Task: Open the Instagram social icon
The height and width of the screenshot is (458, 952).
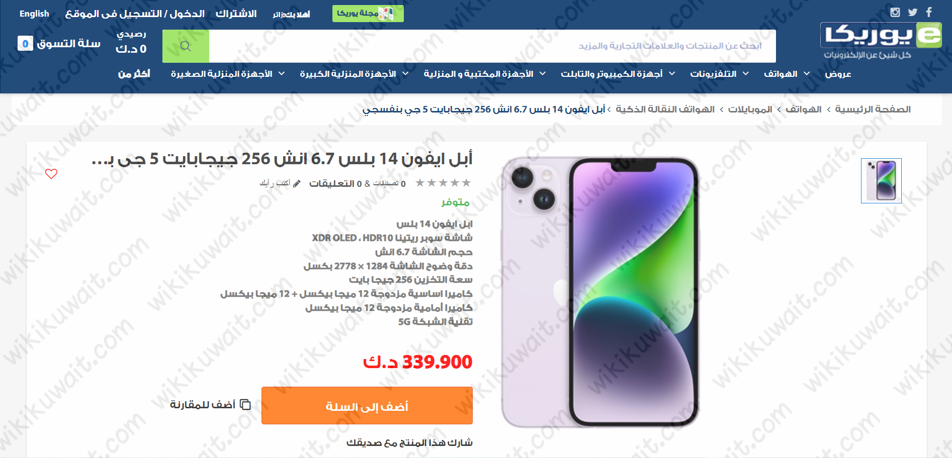Action: point(895,12)
